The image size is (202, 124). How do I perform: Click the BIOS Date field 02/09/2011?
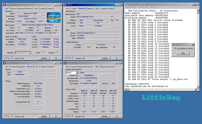coord(98,38)
